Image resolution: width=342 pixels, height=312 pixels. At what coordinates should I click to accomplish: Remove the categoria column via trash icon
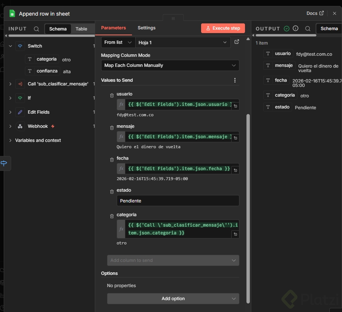(112, 216)
